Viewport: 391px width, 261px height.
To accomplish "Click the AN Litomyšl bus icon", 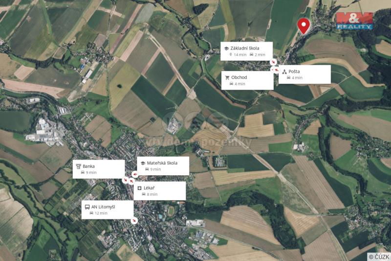I will click(87, 207).
